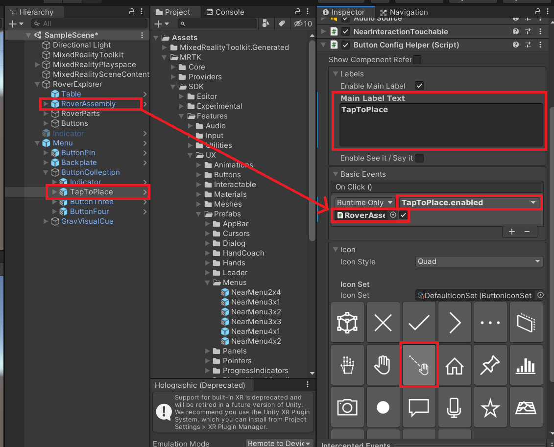Viewport: 554px width, 447px height.
Task: Toggle the TapToPlace.enabled value checkbox
Action: point(404,215)
